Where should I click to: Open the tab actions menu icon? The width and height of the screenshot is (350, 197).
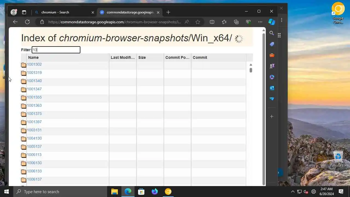24,12
